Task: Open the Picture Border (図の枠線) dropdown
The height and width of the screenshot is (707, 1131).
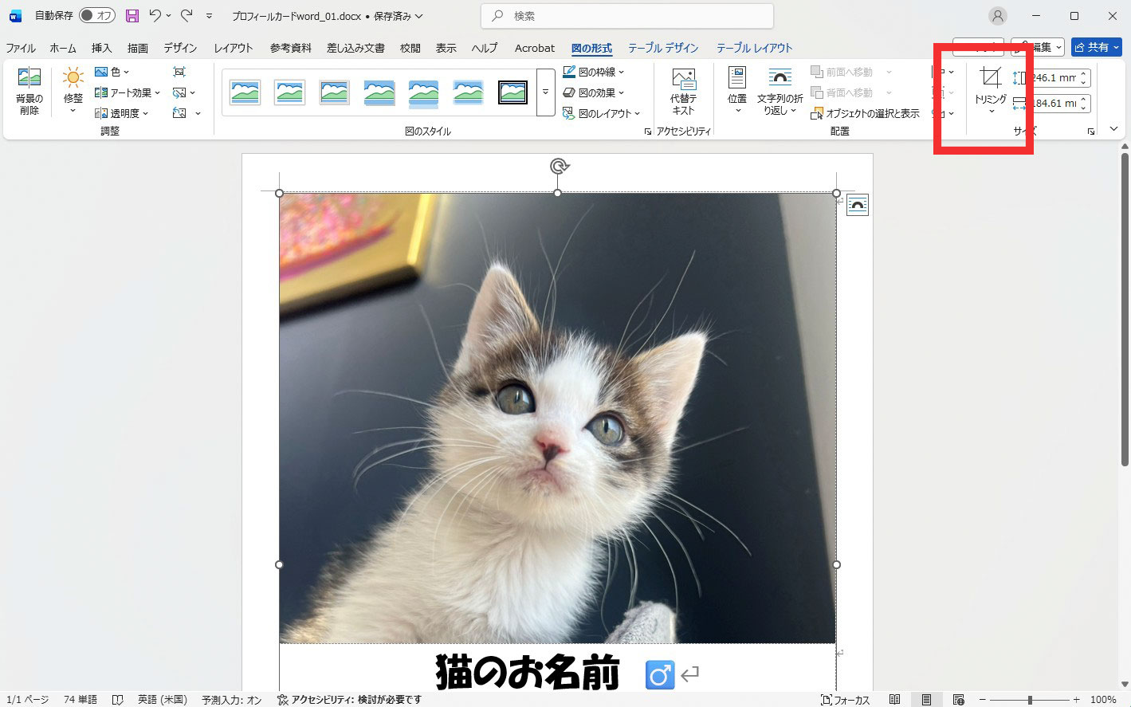Action: click(x=594, y=72)
